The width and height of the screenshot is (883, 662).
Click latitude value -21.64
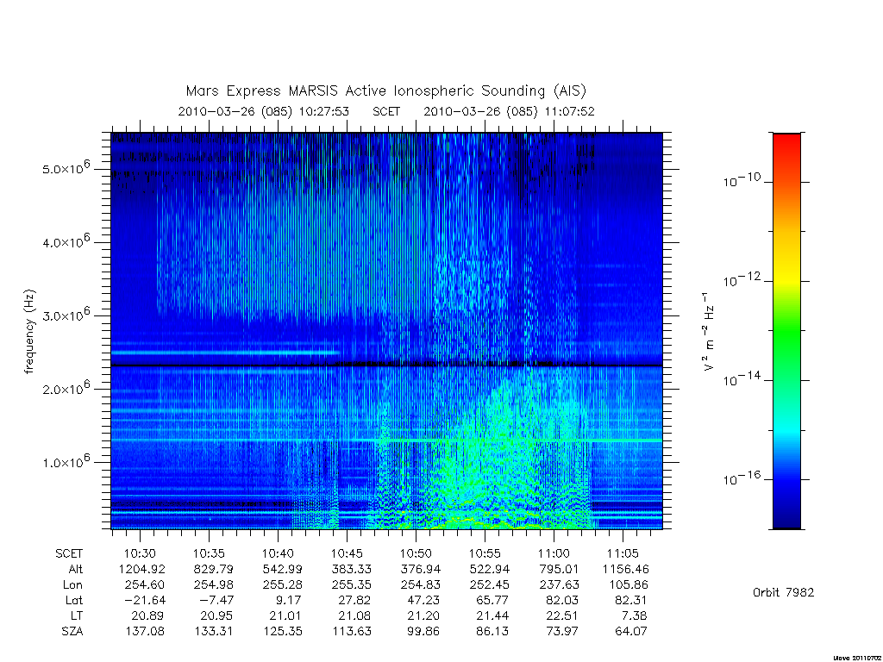point(145,600)
